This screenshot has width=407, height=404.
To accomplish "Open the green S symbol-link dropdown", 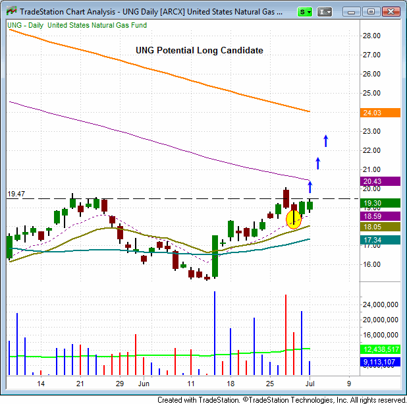I will click(305, 12).
